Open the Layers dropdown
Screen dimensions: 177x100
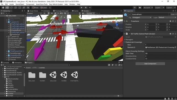pos(159,7)
